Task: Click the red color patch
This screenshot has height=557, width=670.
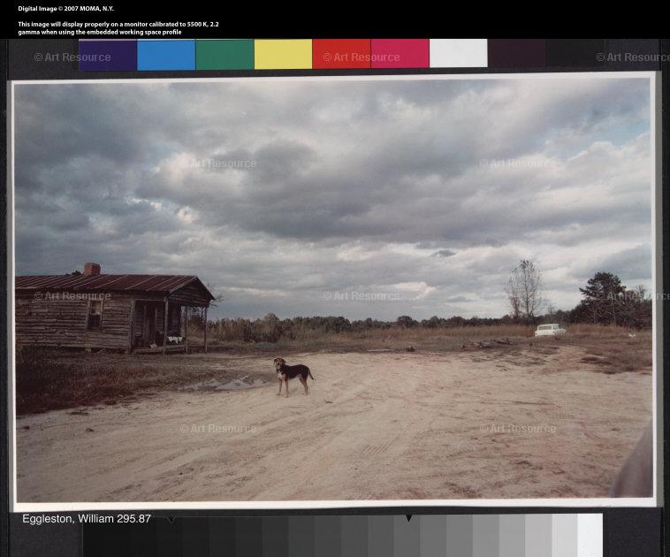Action: click(341, 54)
